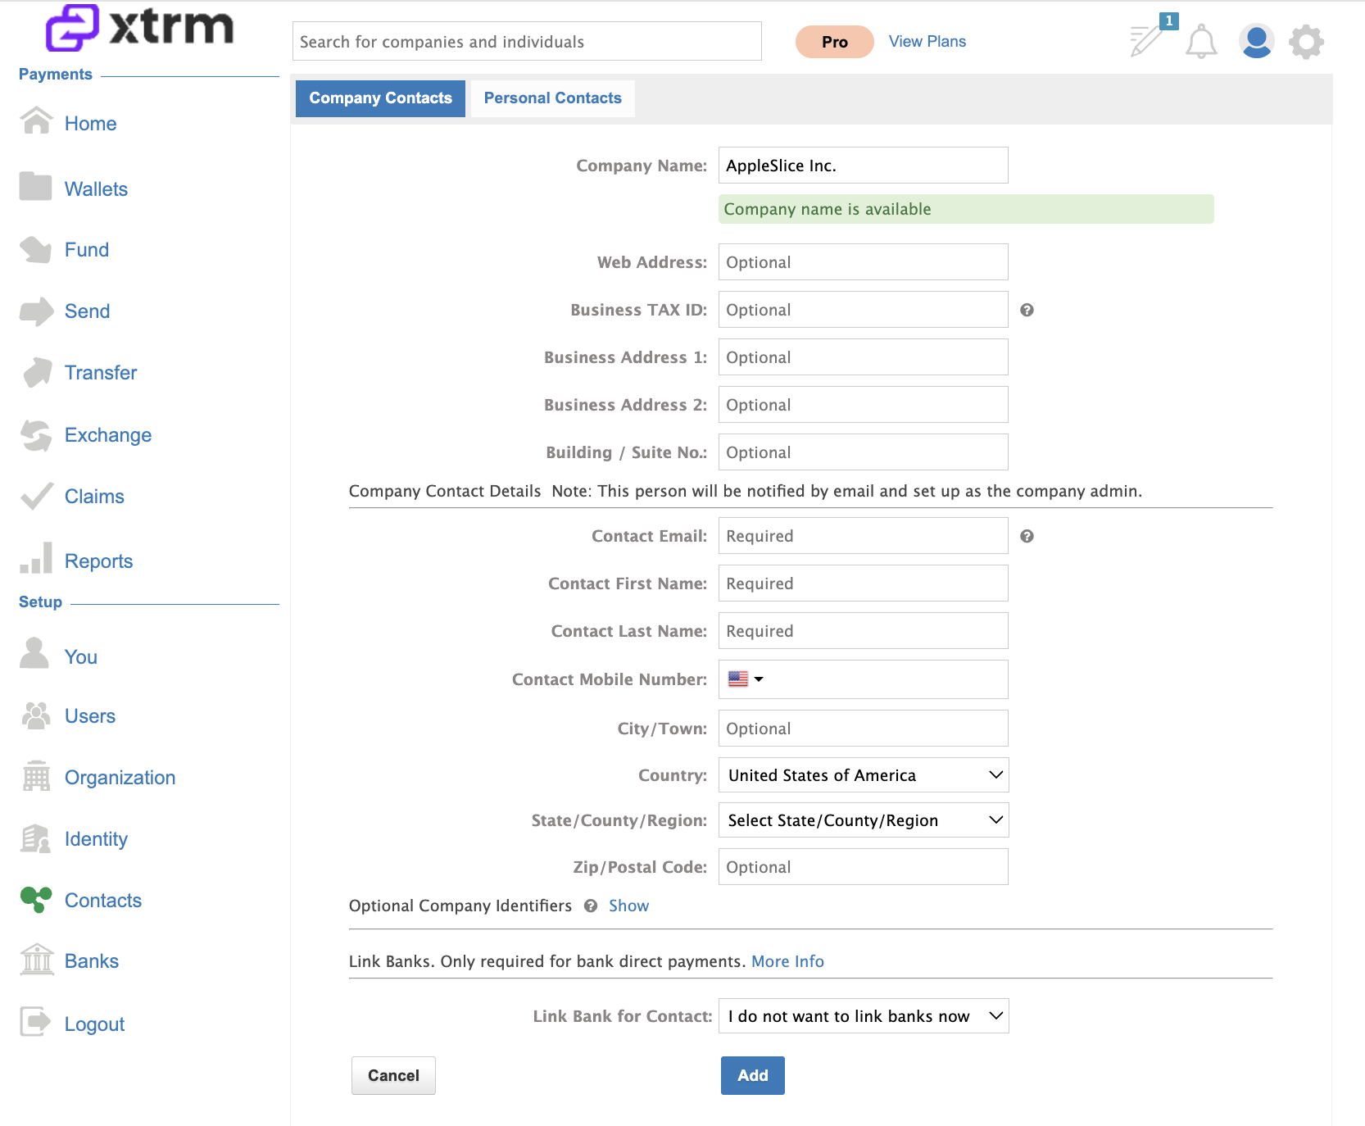Switch to Personal Contacts tab
The width and height of the screenshot is (1365, 1126).
(x=553, y=98)
